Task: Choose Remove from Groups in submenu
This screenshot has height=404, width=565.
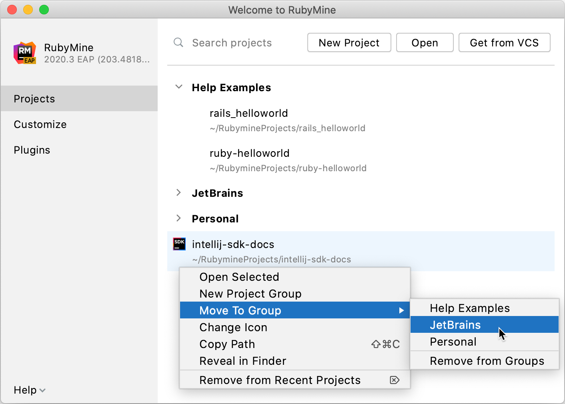Action: point(485,361)
